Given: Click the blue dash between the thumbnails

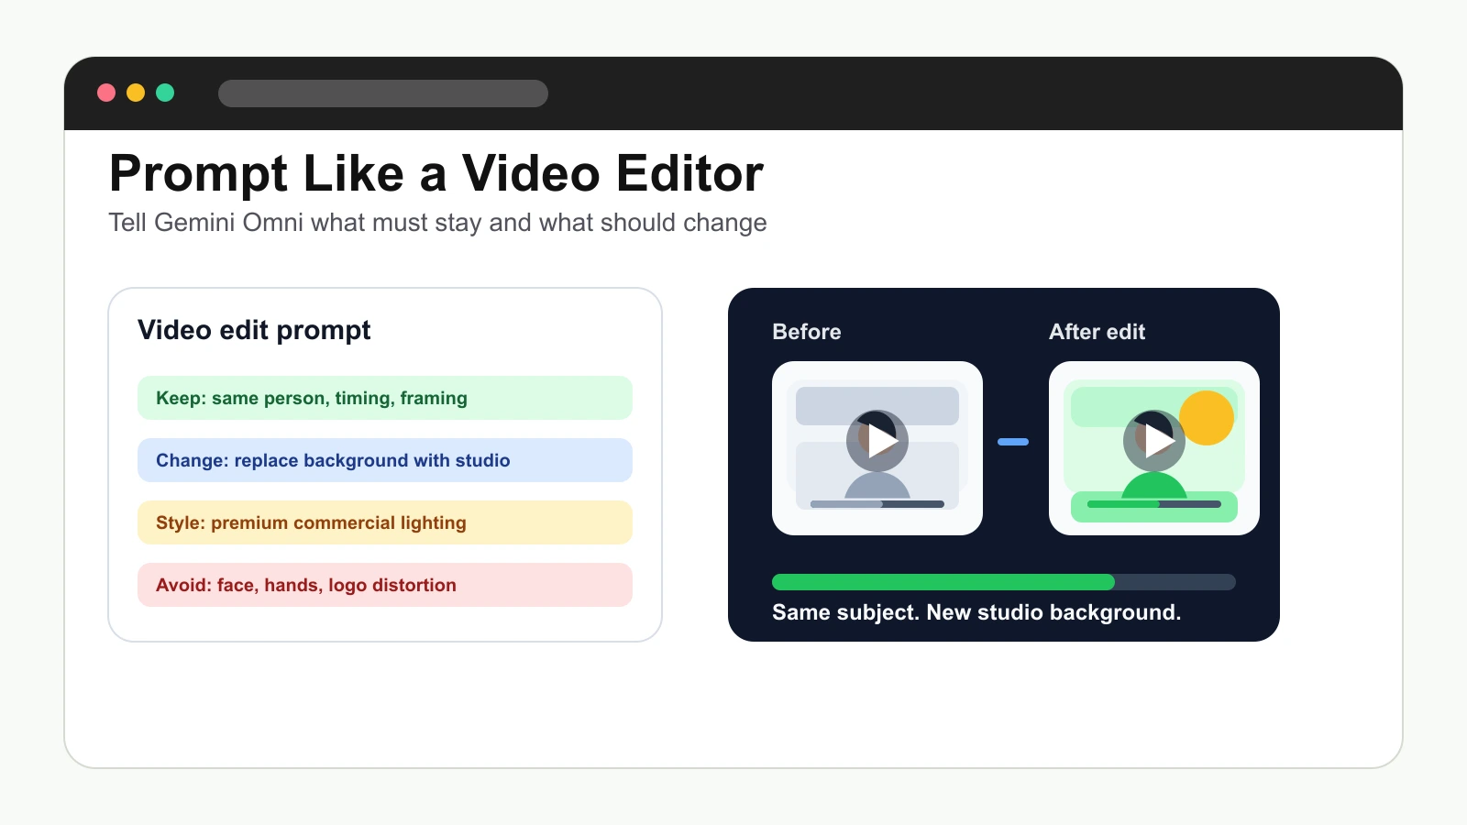Looking at the screenshot, I should coord(1013,442).
